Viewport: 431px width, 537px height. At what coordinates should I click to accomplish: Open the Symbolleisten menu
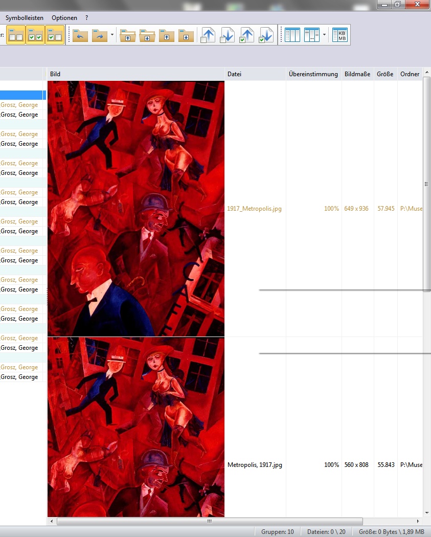(25, 18)
